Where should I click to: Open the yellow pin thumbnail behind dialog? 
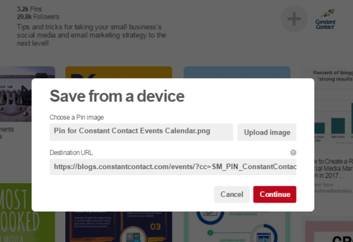click(x=119, y=72)
